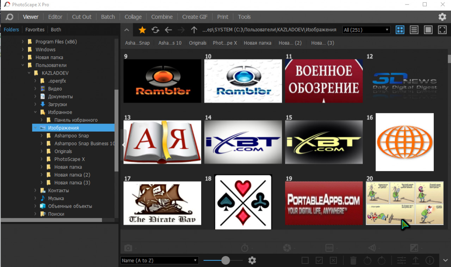This screenshot has height=267, width=451.
Task: Open adjustment sliders icon in bottom bar
Action: pos(402,260)
